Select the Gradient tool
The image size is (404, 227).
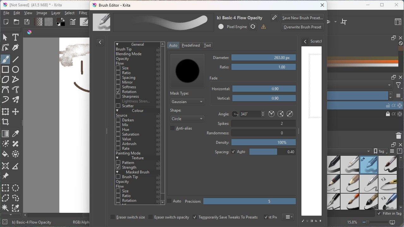click(5, 134)
